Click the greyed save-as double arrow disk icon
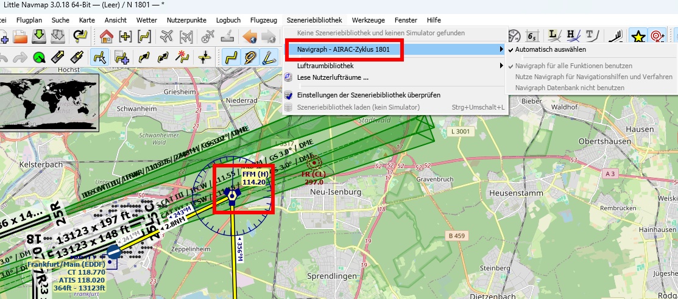This screenshot has width=678, height=299. pyautogui.click(x=57, y=37)
